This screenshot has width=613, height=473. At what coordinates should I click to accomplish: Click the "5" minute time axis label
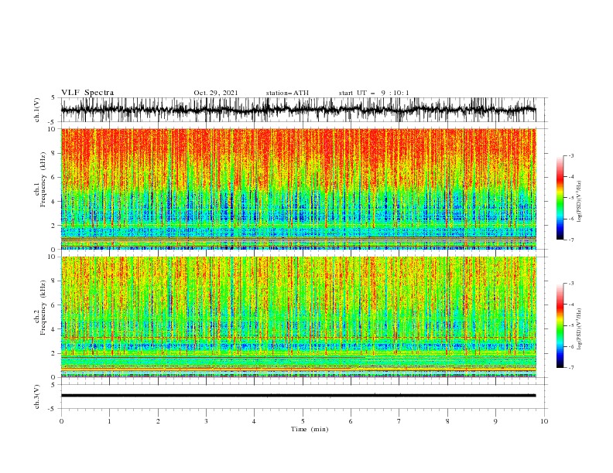pyautogui.click(x=303, y=421)
